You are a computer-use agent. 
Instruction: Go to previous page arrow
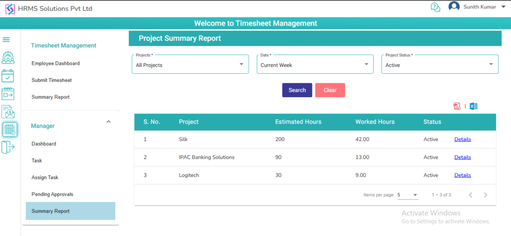[470, 195]
